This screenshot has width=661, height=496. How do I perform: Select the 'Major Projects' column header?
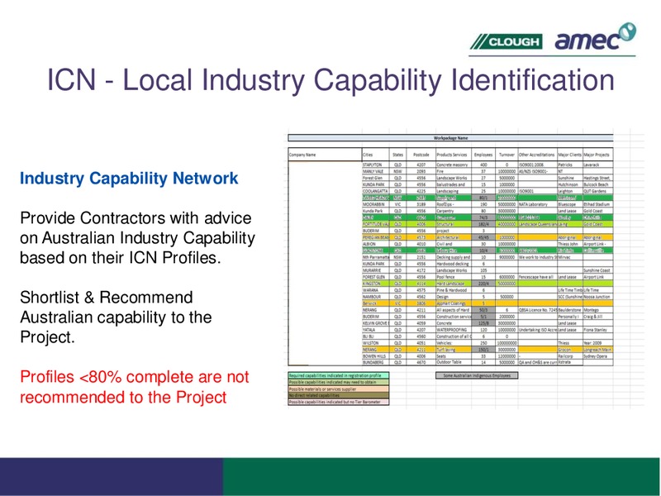(x=597, y=155)
